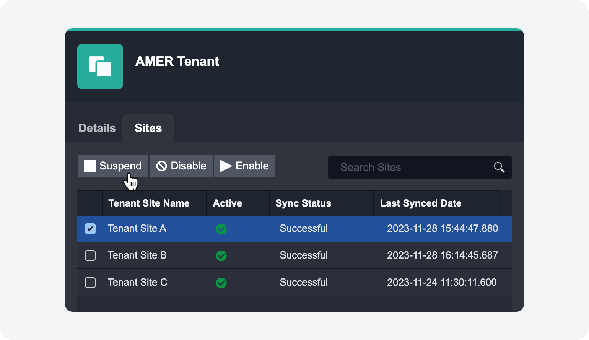This screenshot has width=589, height=340.
Task: Select the Tenant Site B row name
Action: pyautogui.click(x=137, y=255)
